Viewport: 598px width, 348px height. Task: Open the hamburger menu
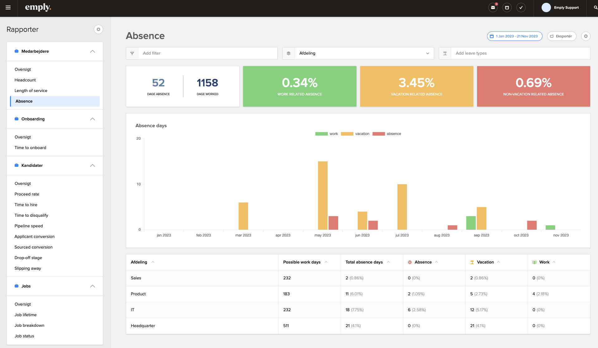pyautogui.click(x=8, y=8)
